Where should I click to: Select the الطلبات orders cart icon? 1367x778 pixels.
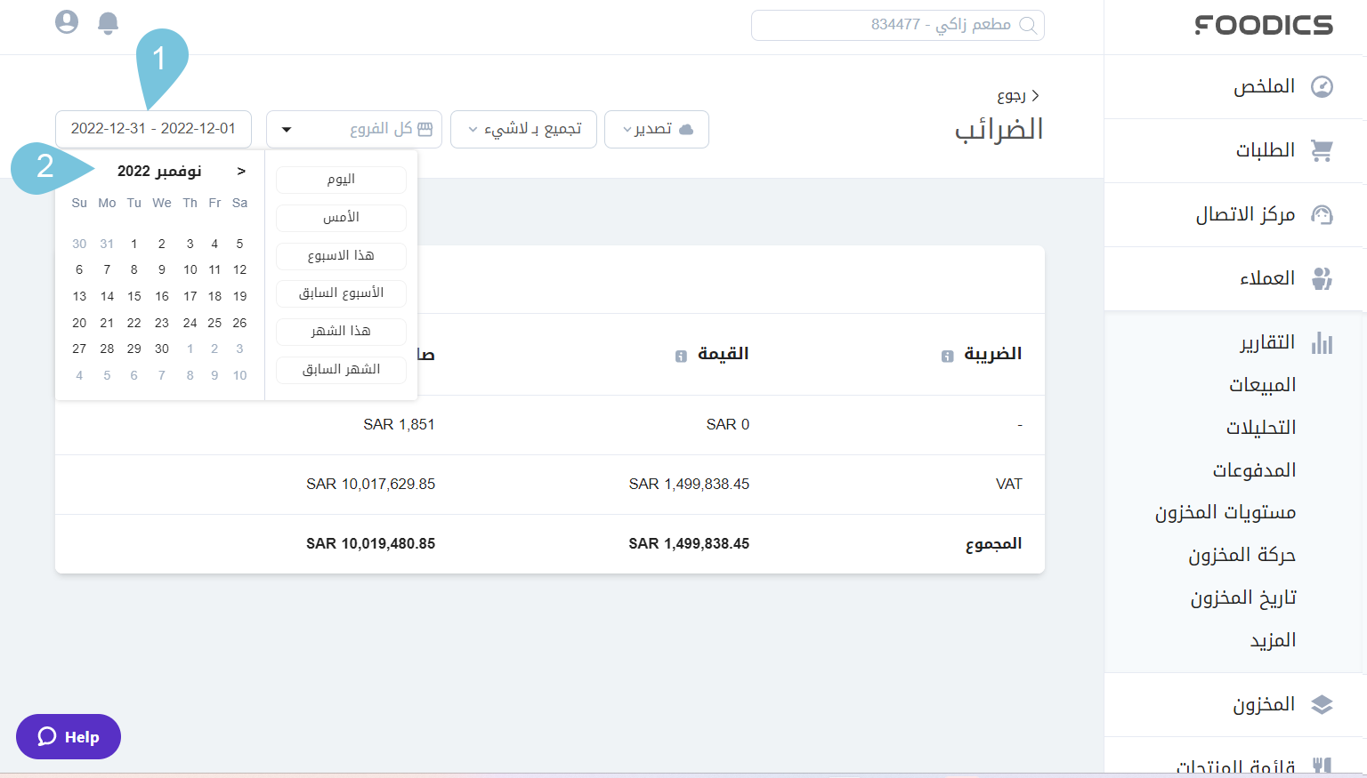pos(1323,150)
